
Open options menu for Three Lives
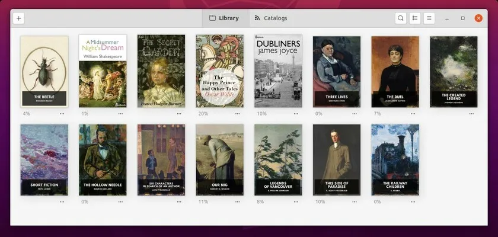355,114
